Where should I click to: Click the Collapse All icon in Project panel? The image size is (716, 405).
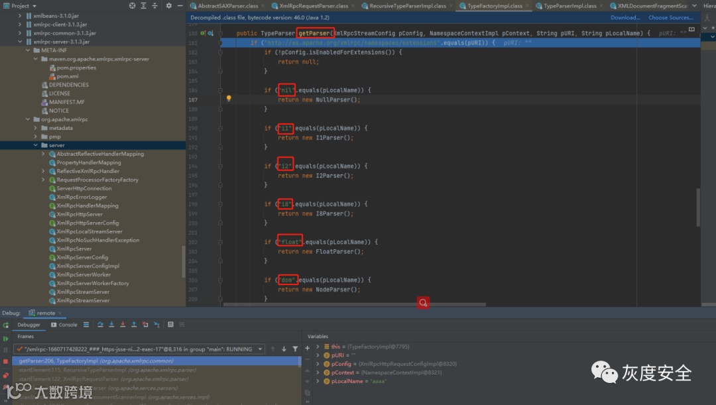pyautogui.click(x=154, y=5)
